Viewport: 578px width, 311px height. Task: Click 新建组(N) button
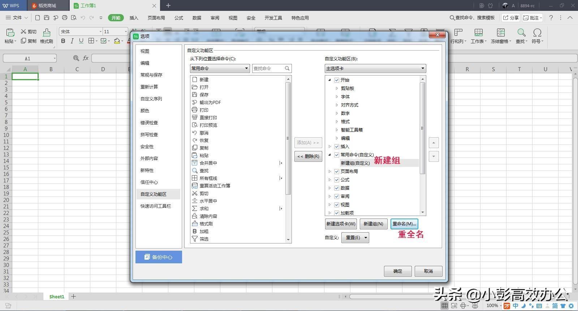pos(374,224)
